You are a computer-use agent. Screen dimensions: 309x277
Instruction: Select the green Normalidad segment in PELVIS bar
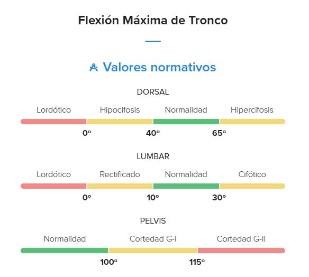65,251
